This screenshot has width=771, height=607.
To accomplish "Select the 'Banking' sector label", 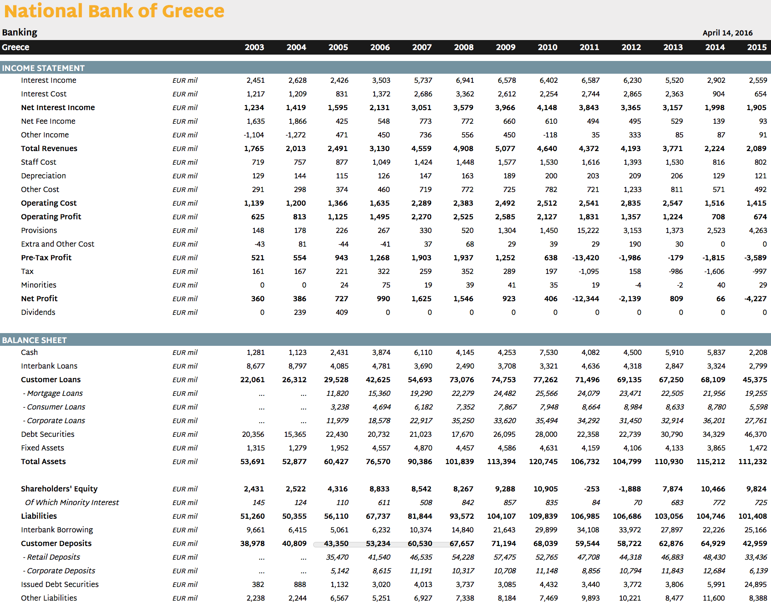I will tap(20, 32).
